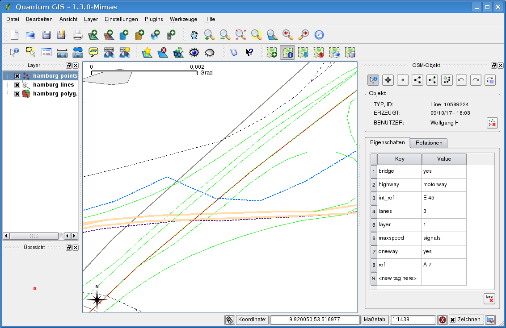Add a raster layer via toolbar icon
The width and height of the screenshot is (506, 328).
point(109,35)
